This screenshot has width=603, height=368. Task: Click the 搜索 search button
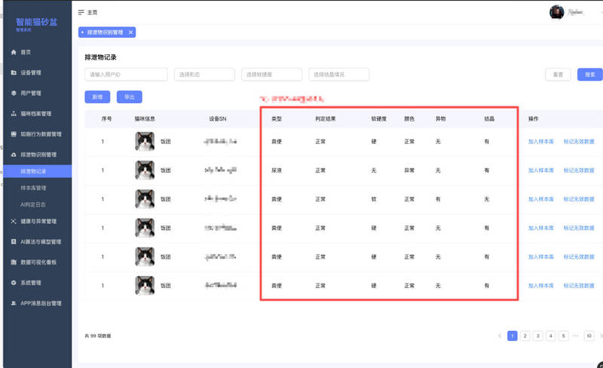[590, 75]
